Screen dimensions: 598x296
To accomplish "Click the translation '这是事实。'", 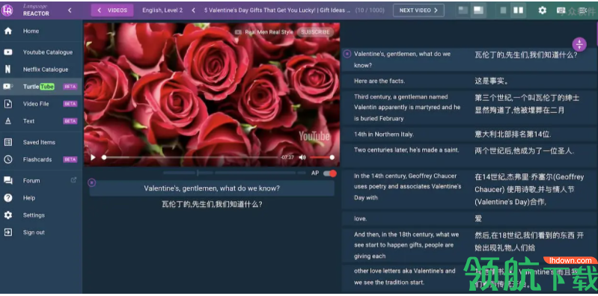I will click(492, 81).
